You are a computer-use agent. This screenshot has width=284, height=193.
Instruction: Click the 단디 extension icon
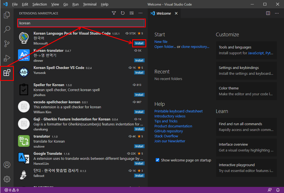[24, 175]
